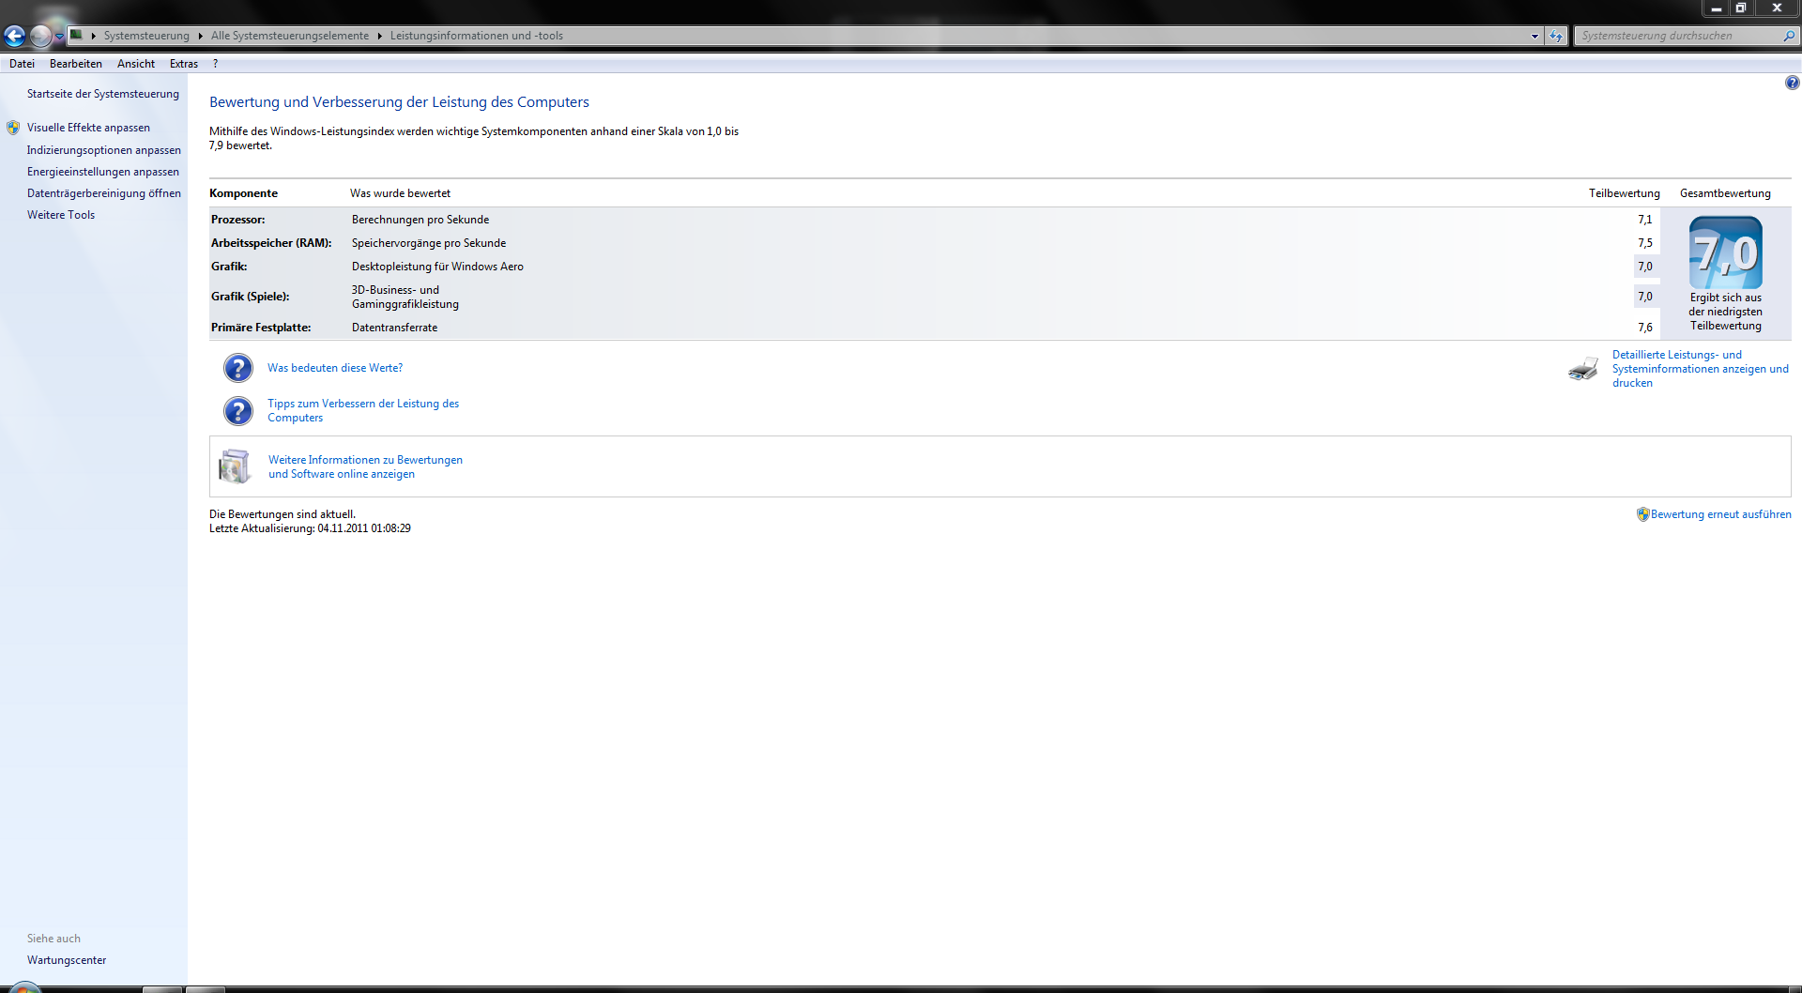Click the question icon beside Was bedeuten diese Werte

238,368
